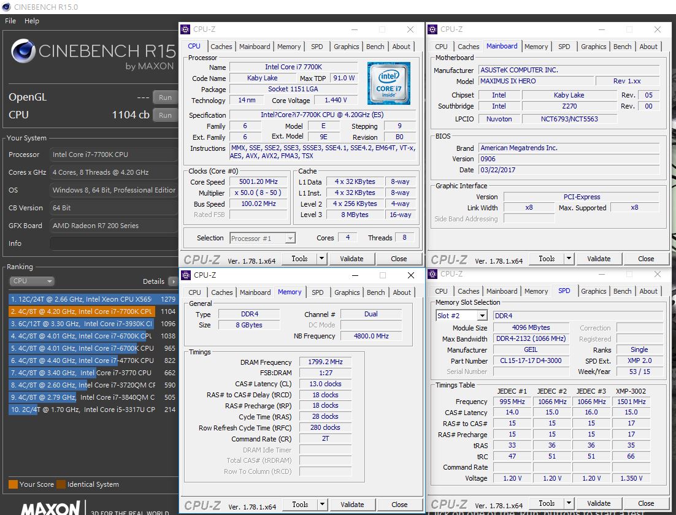Click the Level 3 cache 8 MBytes value
The image size is (676, 515).
tap(355, 215)
